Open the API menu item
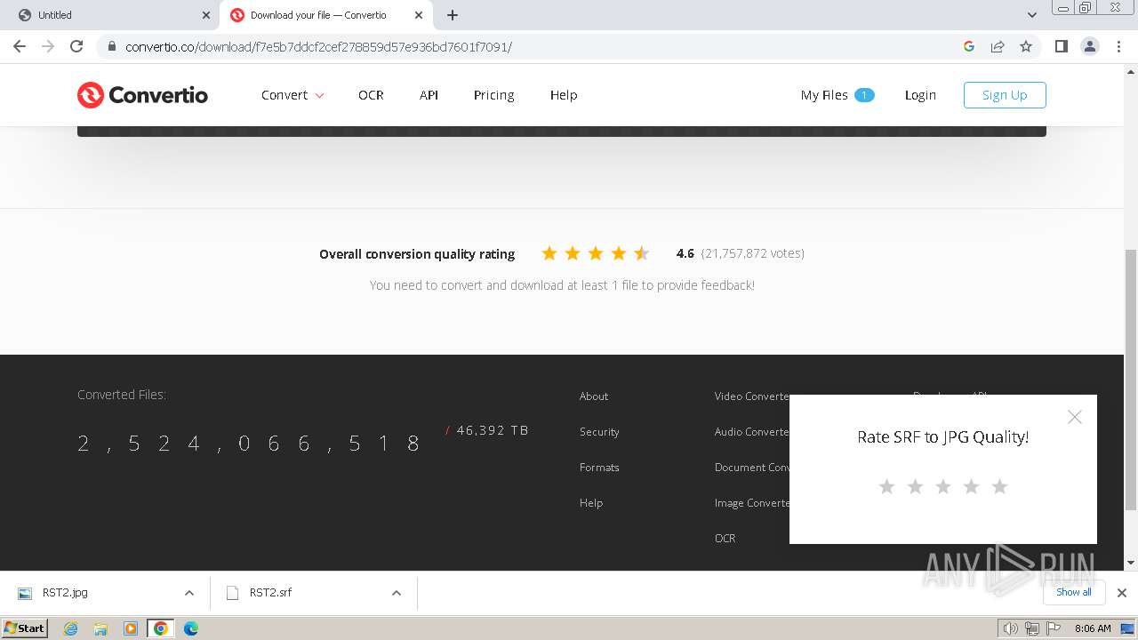 429,95
